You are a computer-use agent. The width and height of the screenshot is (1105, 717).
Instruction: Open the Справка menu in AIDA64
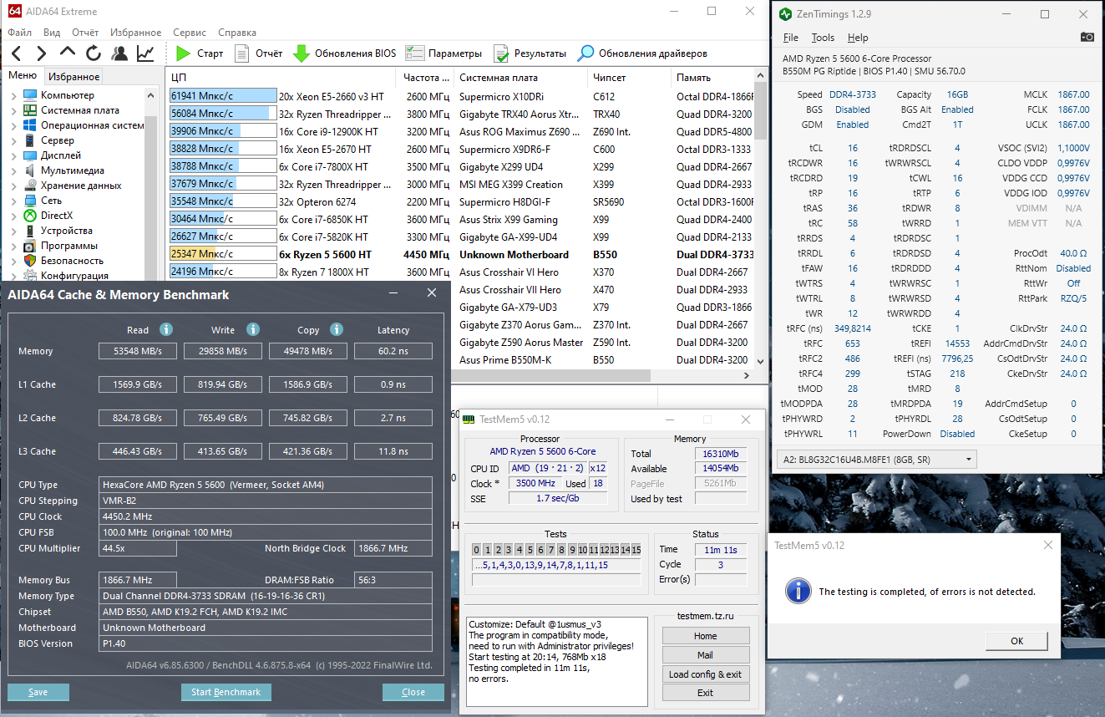tap(237, 33)
